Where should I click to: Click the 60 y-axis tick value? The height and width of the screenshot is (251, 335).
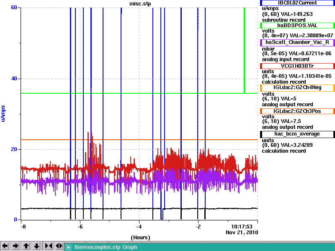click(14, 8)
